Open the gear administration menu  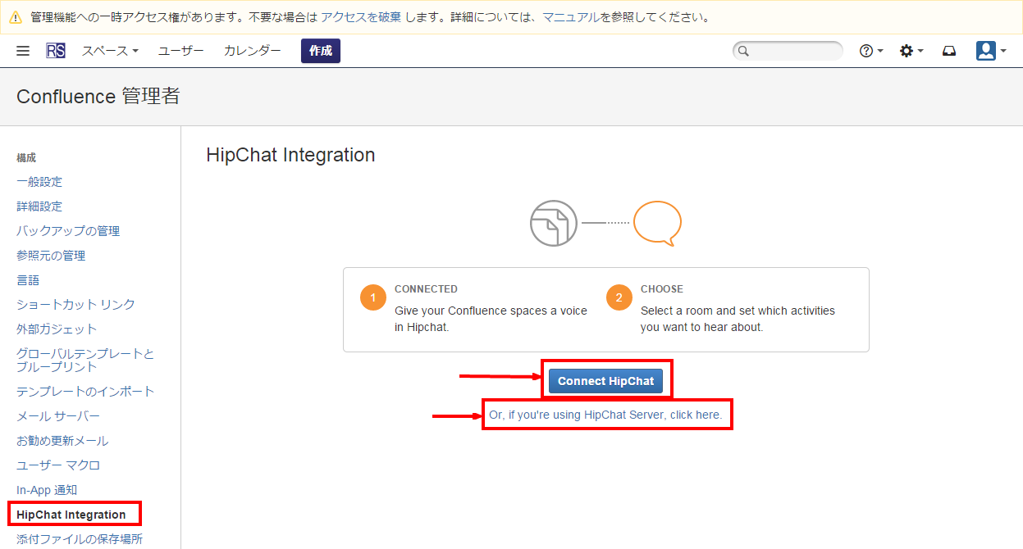(911, 51)
